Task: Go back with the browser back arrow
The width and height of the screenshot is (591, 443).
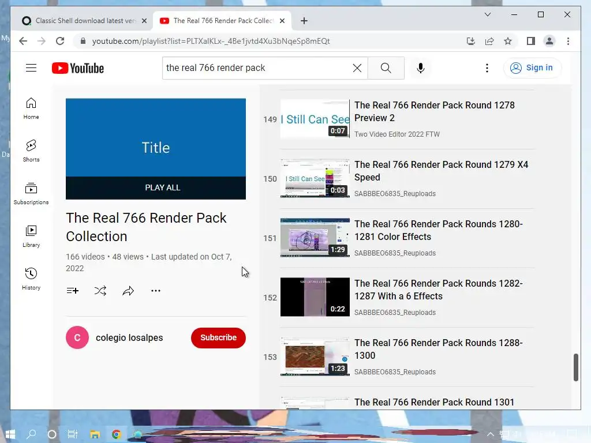Action: click(23, 41)
